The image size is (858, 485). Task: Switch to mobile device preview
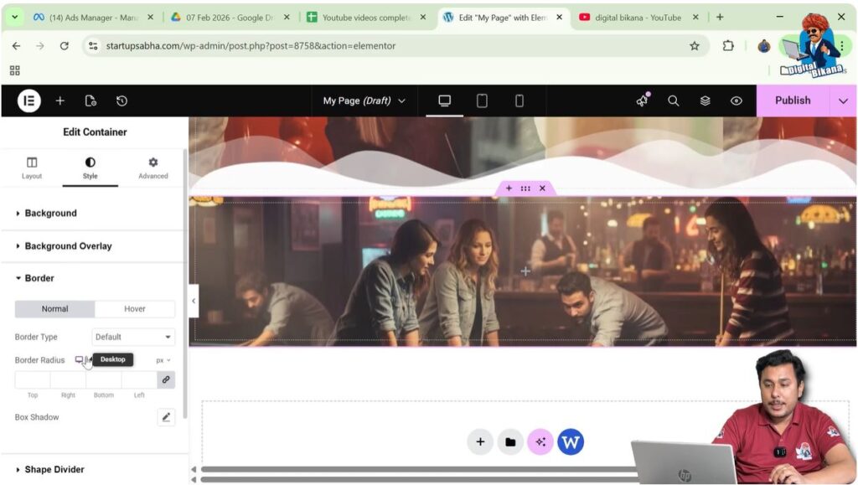click(x=519, y=101)
